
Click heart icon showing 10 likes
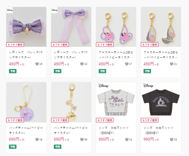82,64
